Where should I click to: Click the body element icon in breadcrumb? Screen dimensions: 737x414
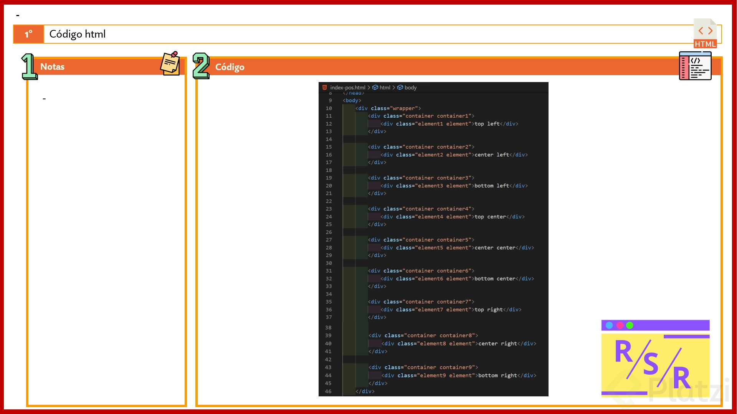coord(400,87)
